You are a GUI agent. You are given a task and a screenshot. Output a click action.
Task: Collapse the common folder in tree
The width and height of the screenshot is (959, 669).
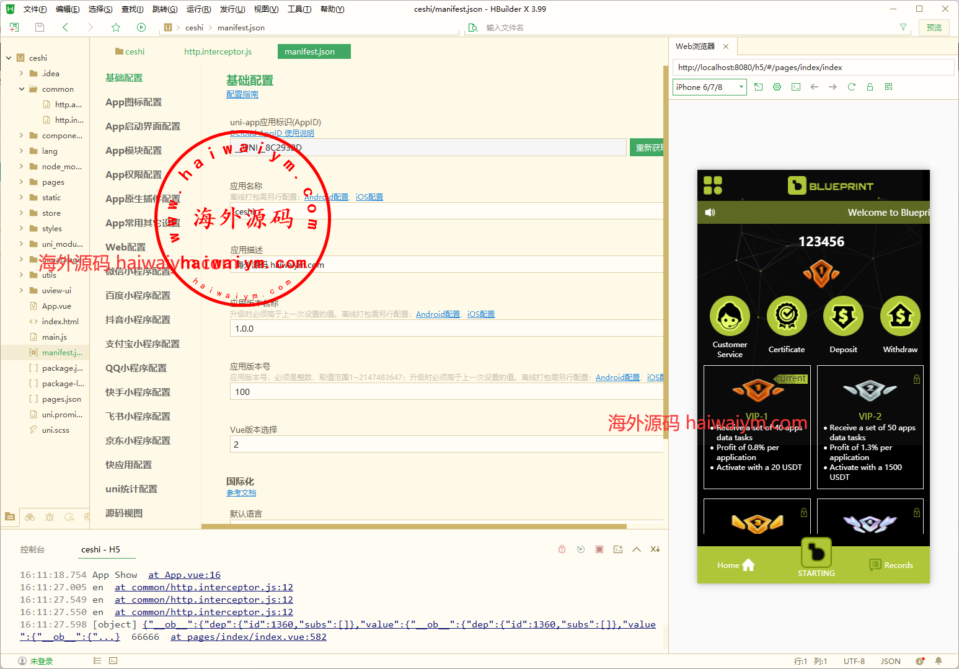22,89
